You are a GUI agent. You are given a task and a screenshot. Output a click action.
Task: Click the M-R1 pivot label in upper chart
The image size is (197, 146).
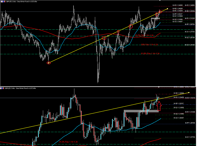190,18
